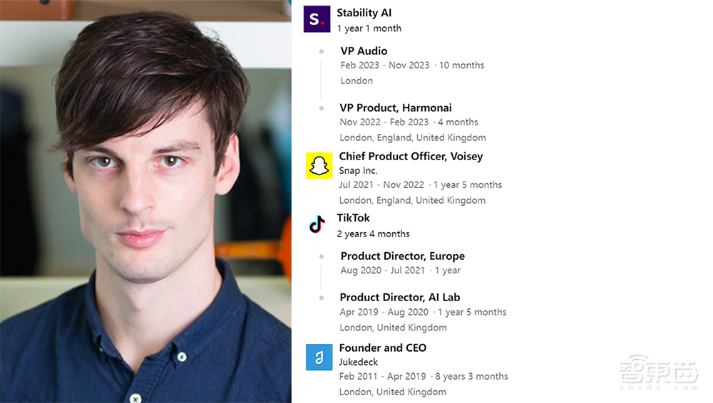Viewport: 713px width, 403px height.
Task: Open the TikTok company name link
Action: 353,218
